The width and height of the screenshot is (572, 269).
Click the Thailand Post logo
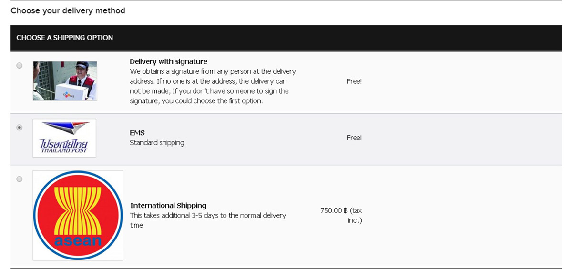click(64, 138)
